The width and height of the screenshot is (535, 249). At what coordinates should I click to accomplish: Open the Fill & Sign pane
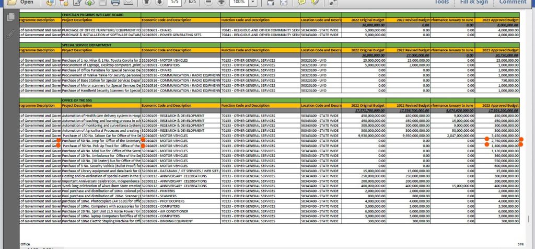click(474, 2)
